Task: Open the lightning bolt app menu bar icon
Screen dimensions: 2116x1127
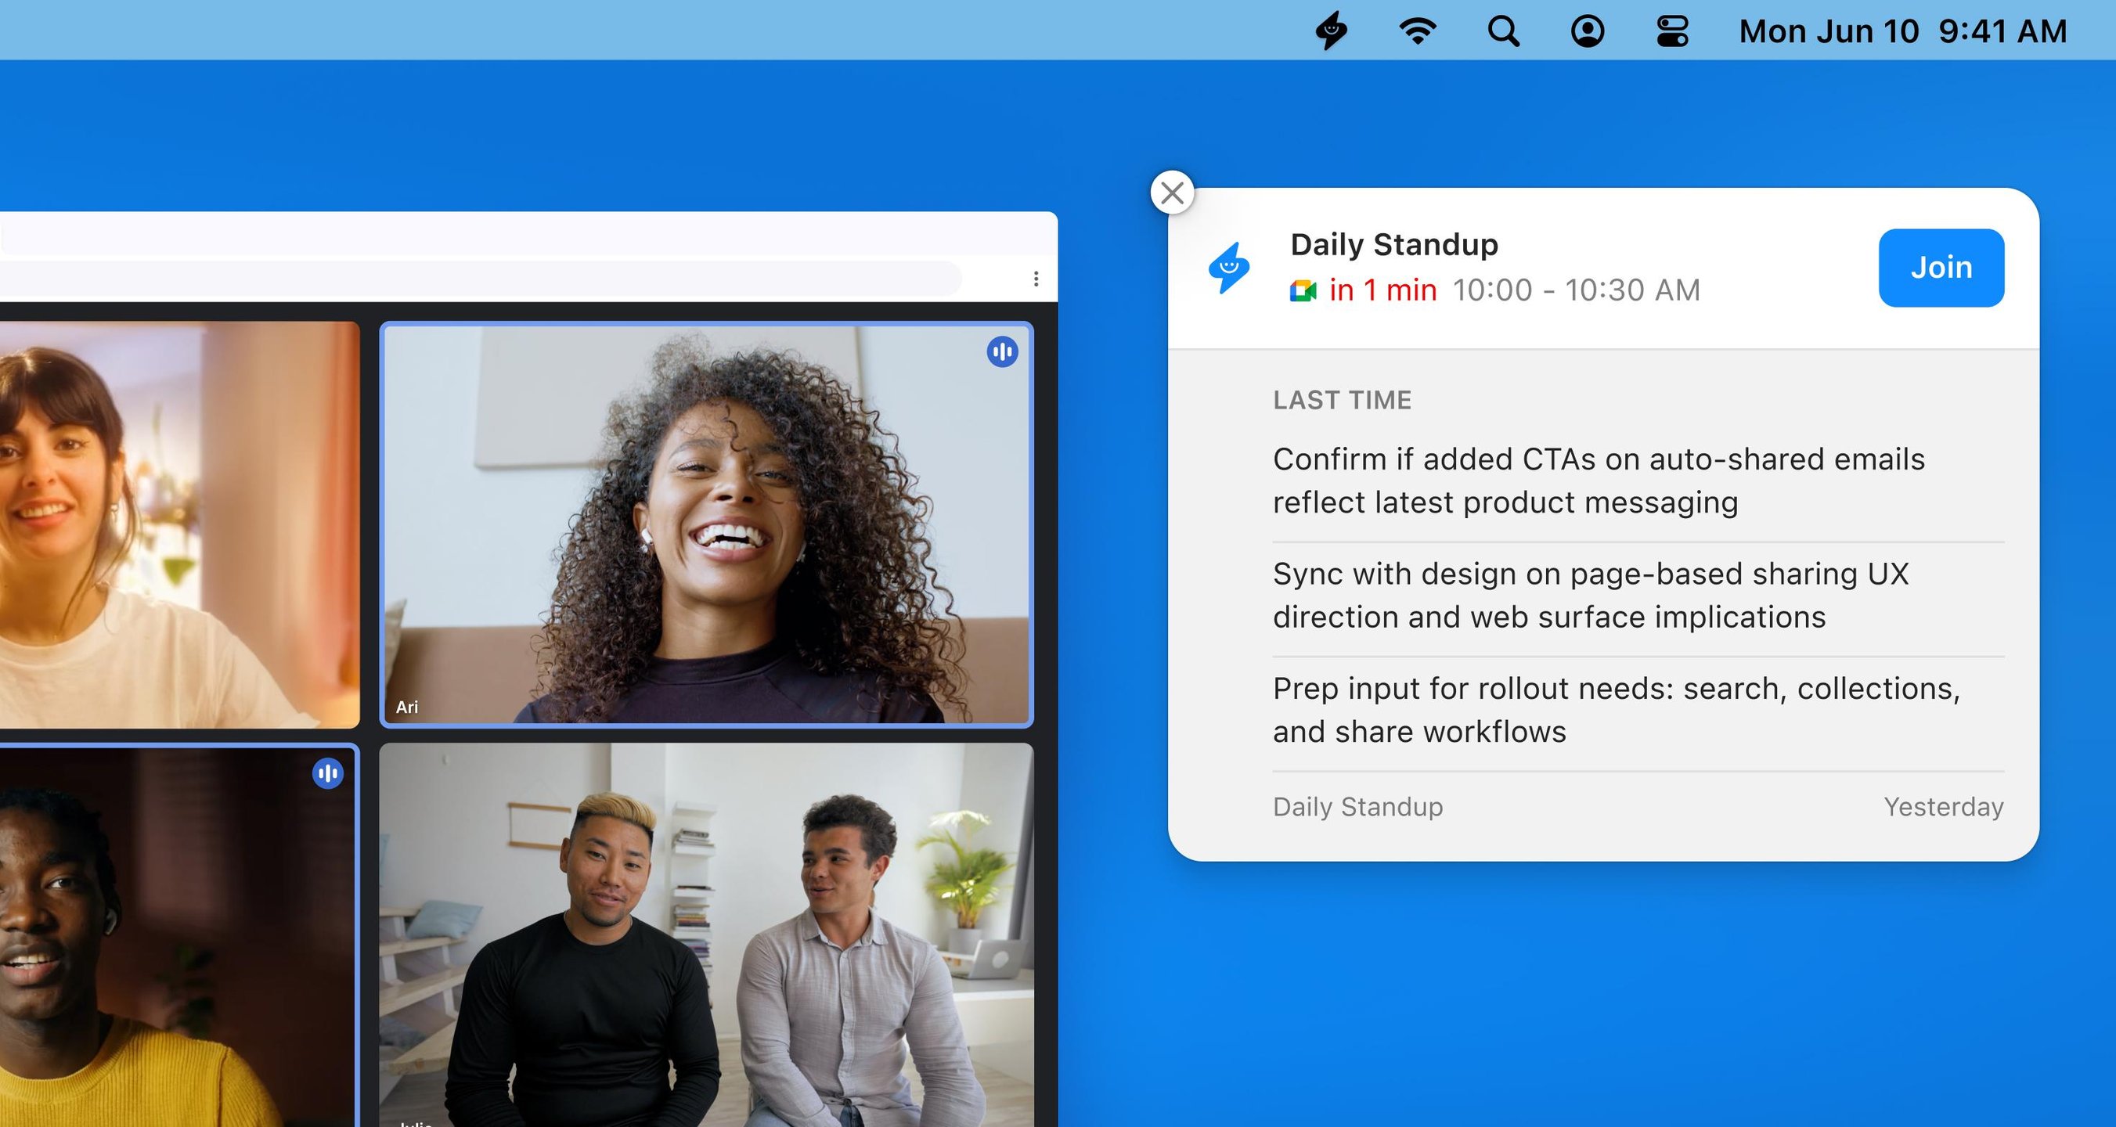Action: coord(1332,31)
